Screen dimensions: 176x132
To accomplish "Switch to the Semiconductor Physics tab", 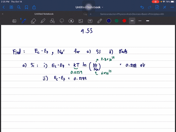I will 132,14.
